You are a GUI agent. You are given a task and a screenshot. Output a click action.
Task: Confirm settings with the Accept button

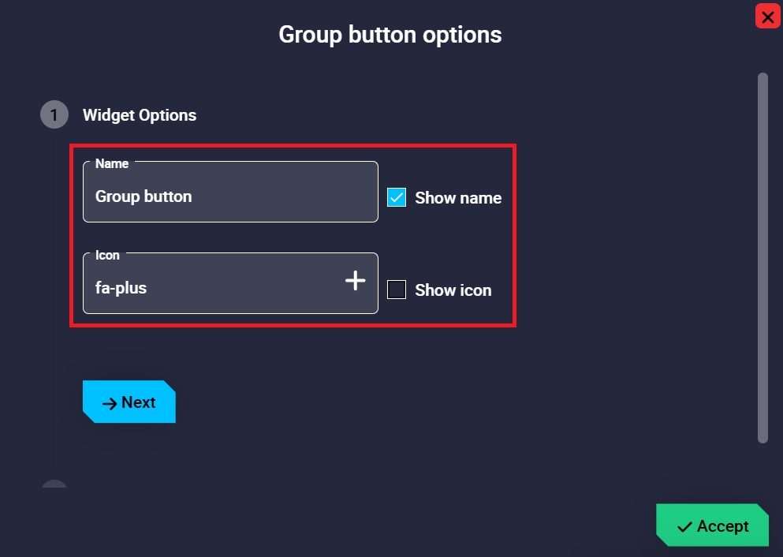coord(713,526)
